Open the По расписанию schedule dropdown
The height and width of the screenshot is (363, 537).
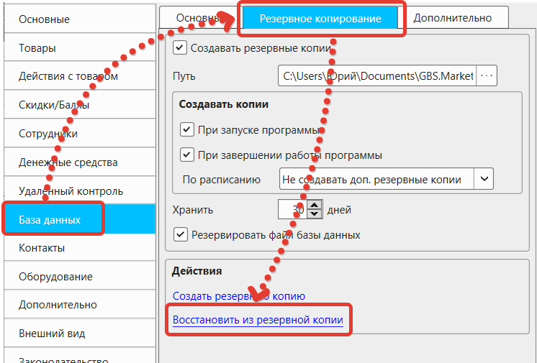[376, 178]
